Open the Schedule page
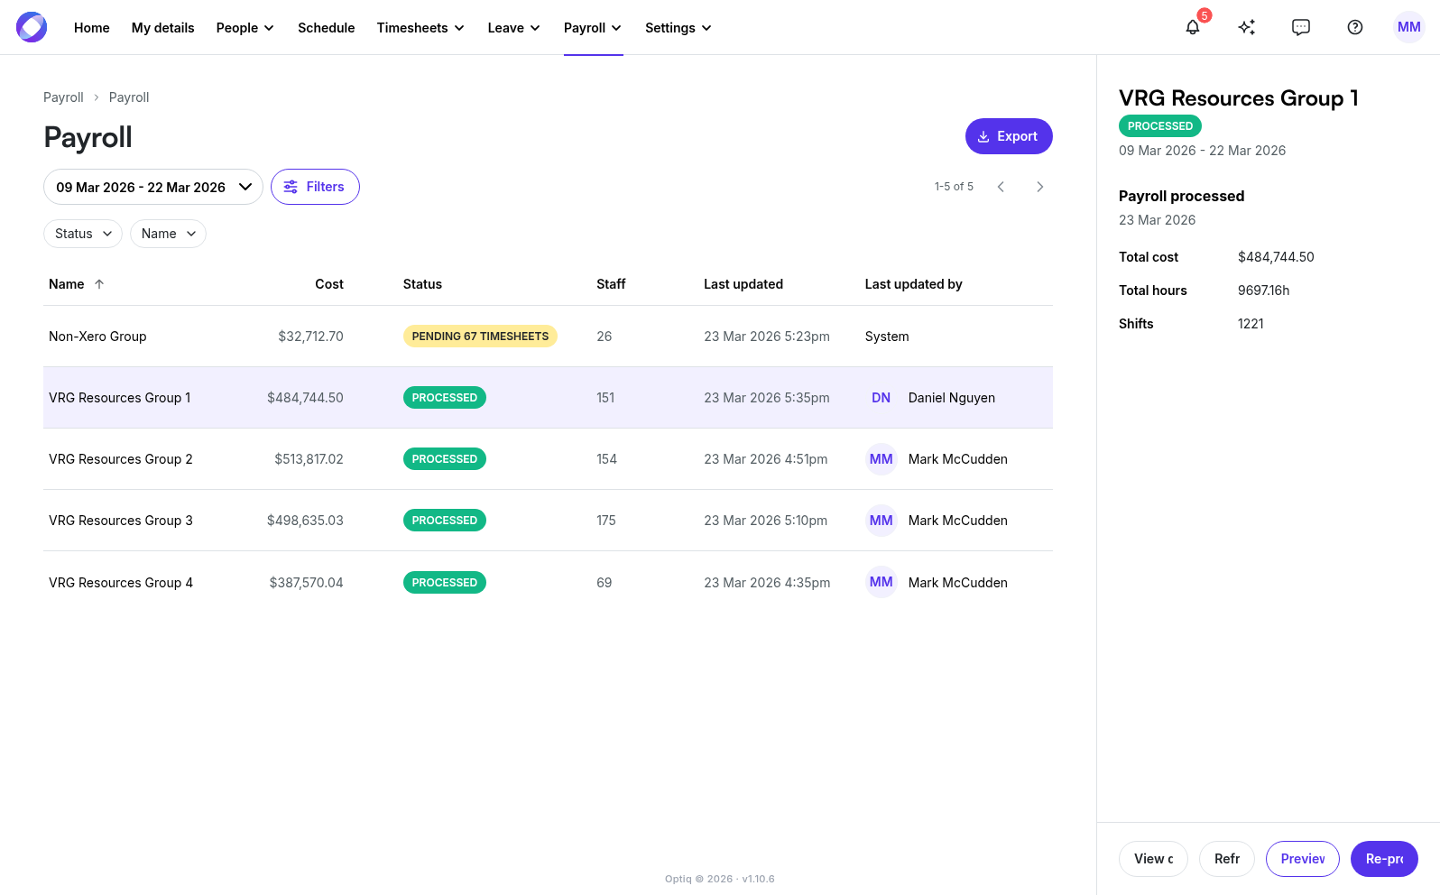The image size is (1440, 895). 326,28
